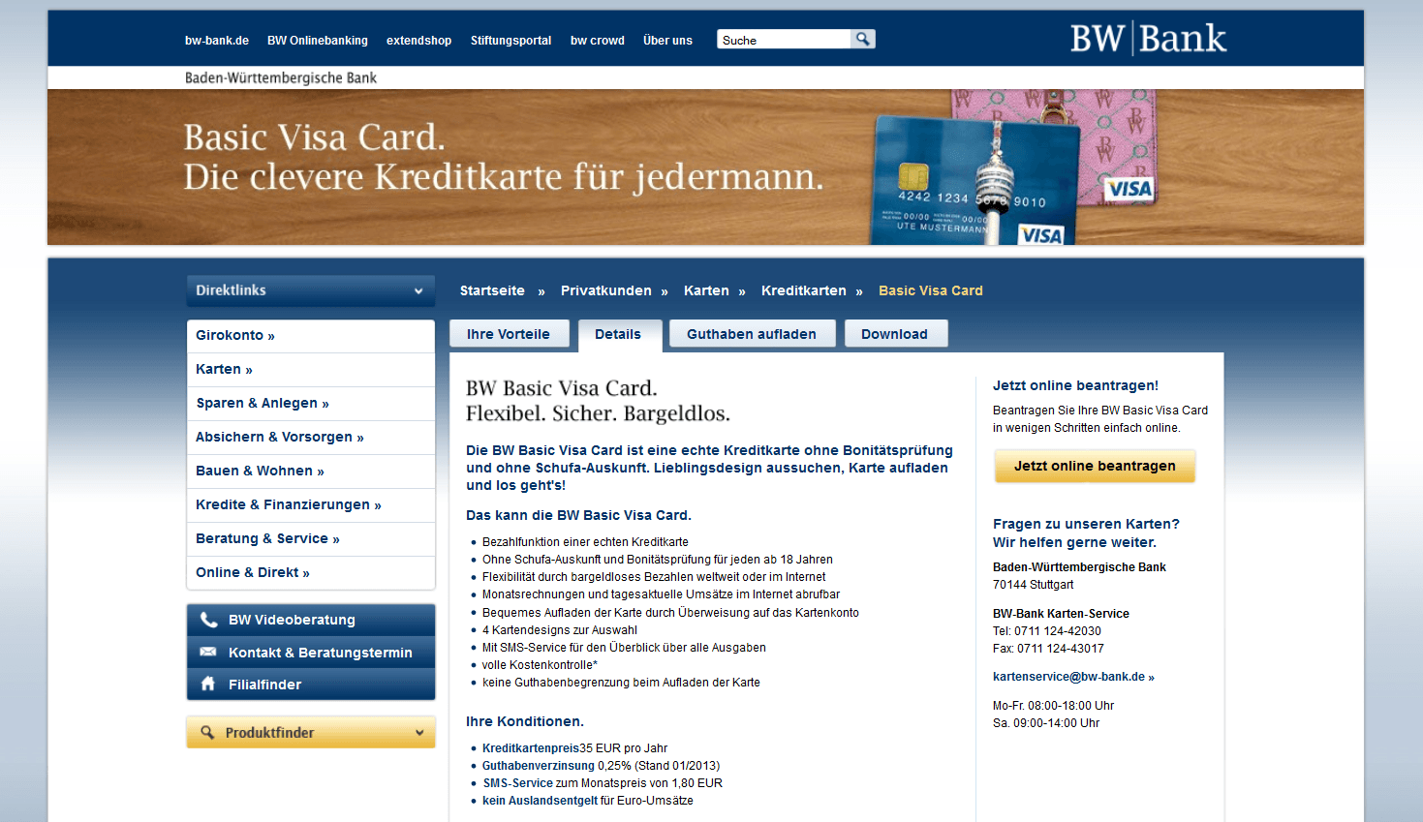Click the search magnifier icon in header
The height and width of the screenshot is (822, 1423).
pyautogui.click(x=863, y=39)
